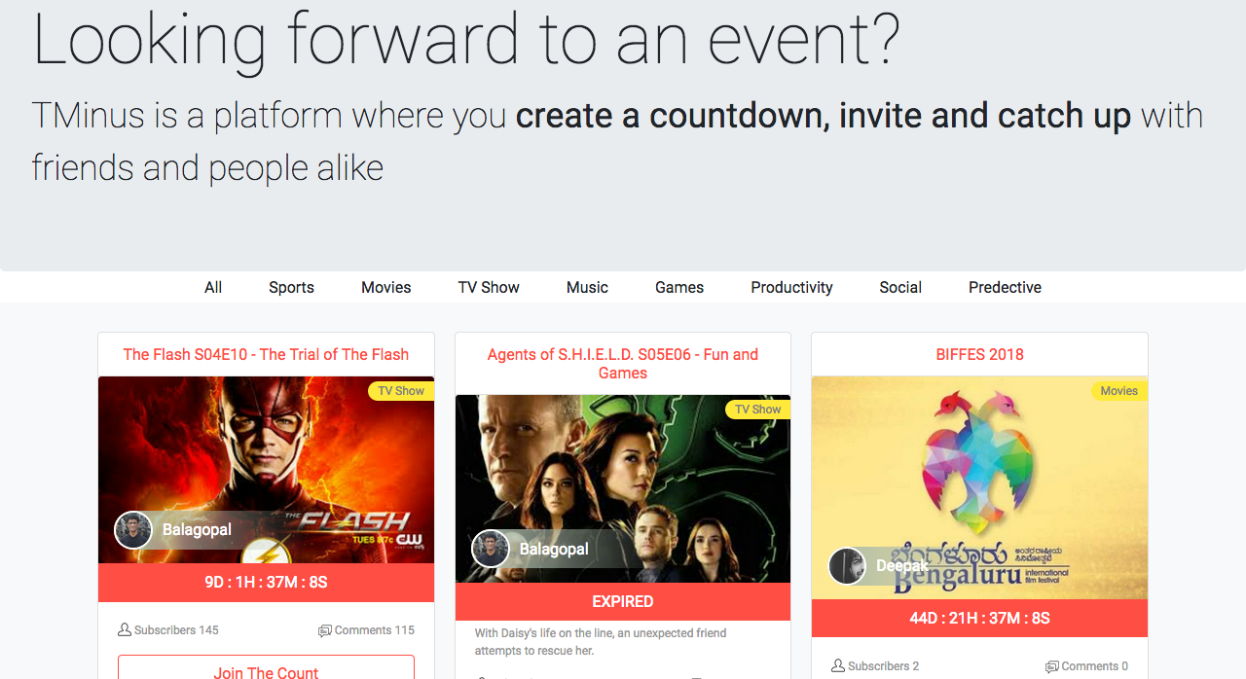
Task: Choose the Music category
Action: [x=587, y=287]
